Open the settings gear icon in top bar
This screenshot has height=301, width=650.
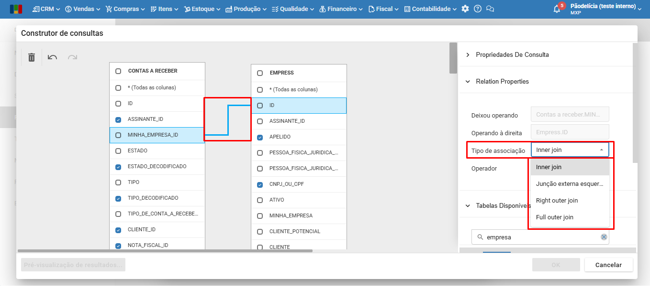pyautogui.click(x=465, y=9)
